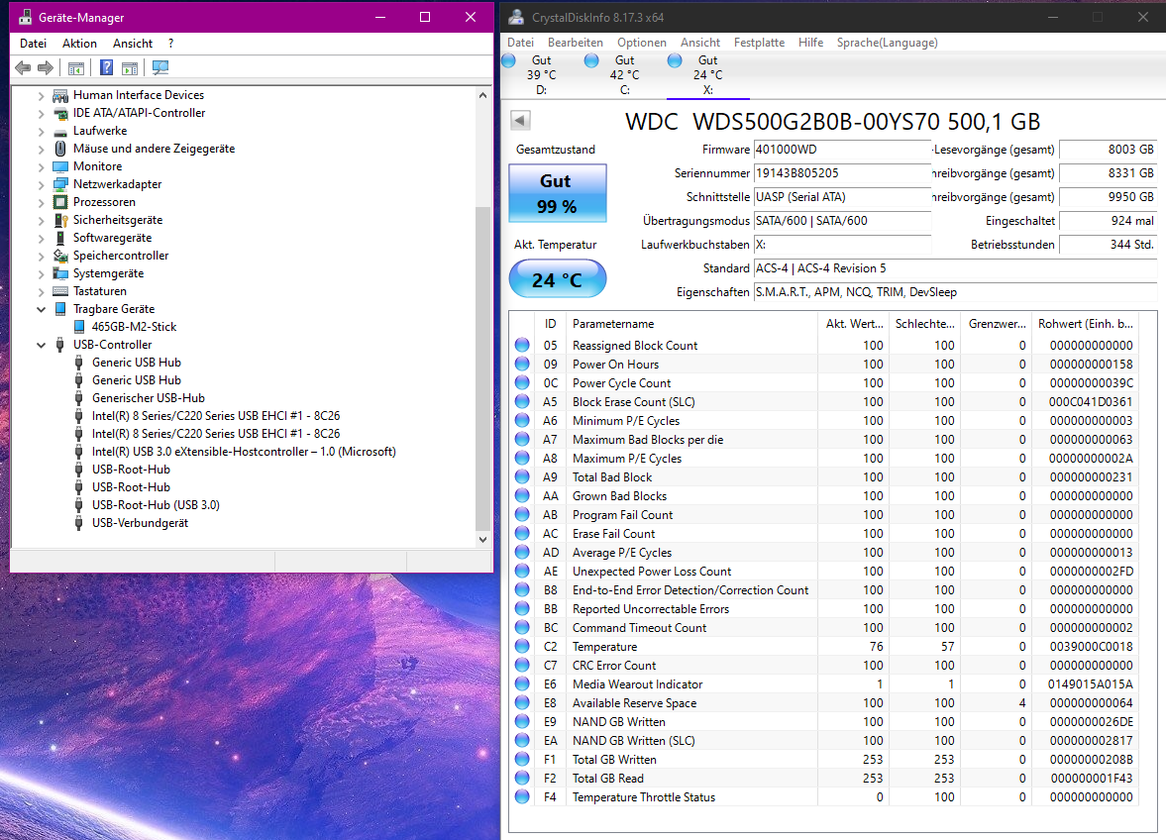Click the Sicherheitsgeräte icon

pyautogui.click(x=60, y=220)
